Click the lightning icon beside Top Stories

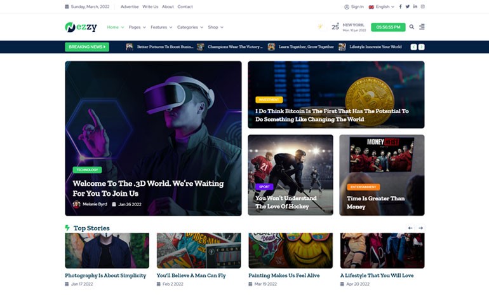point(67,228)
